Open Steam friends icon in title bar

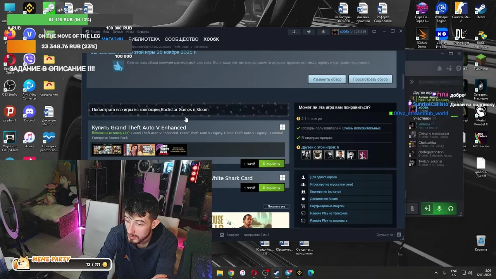(x=294, y=32)
